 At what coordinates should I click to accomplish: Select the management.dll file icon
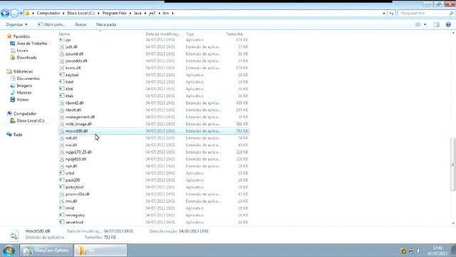pos(62,117)
